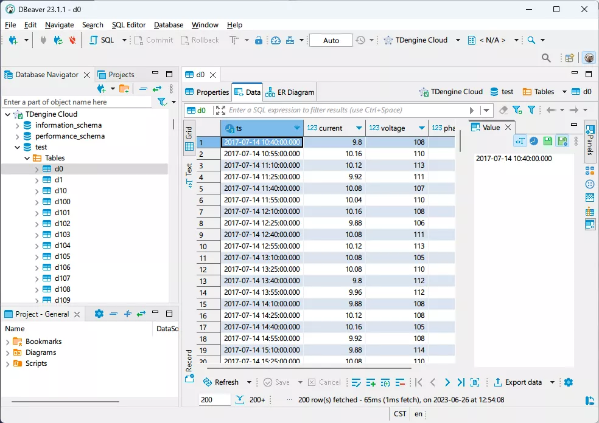Click the Delete row icon in bottom toolbar

tap(400, 382)
